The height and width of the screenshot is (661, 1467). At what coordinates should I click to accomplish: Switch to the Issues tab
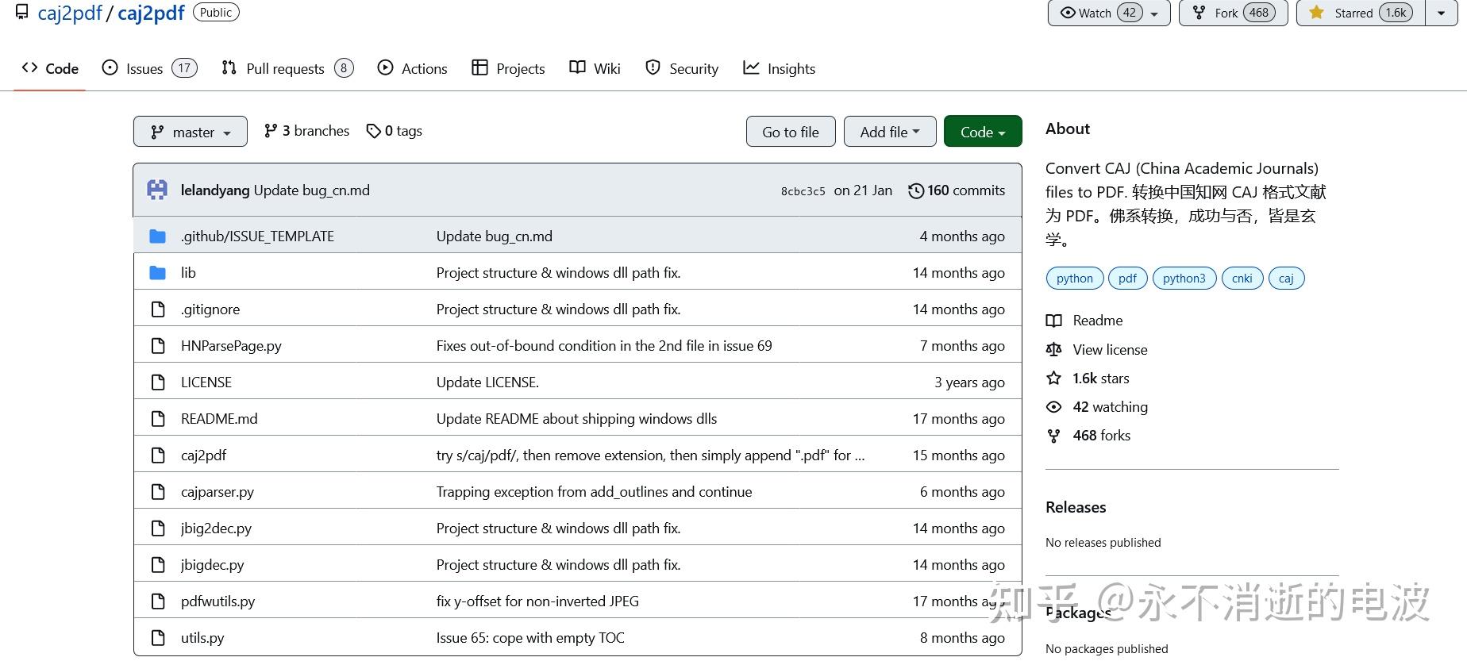click(x=149, y=68)
